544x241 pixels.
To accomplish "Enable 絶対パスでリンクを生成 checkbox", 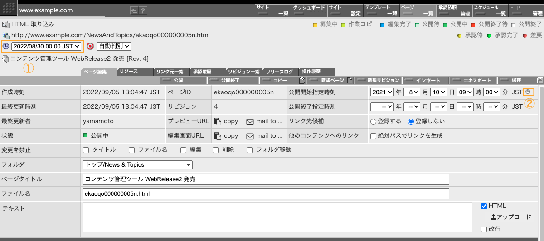I will tap(374, 135).
